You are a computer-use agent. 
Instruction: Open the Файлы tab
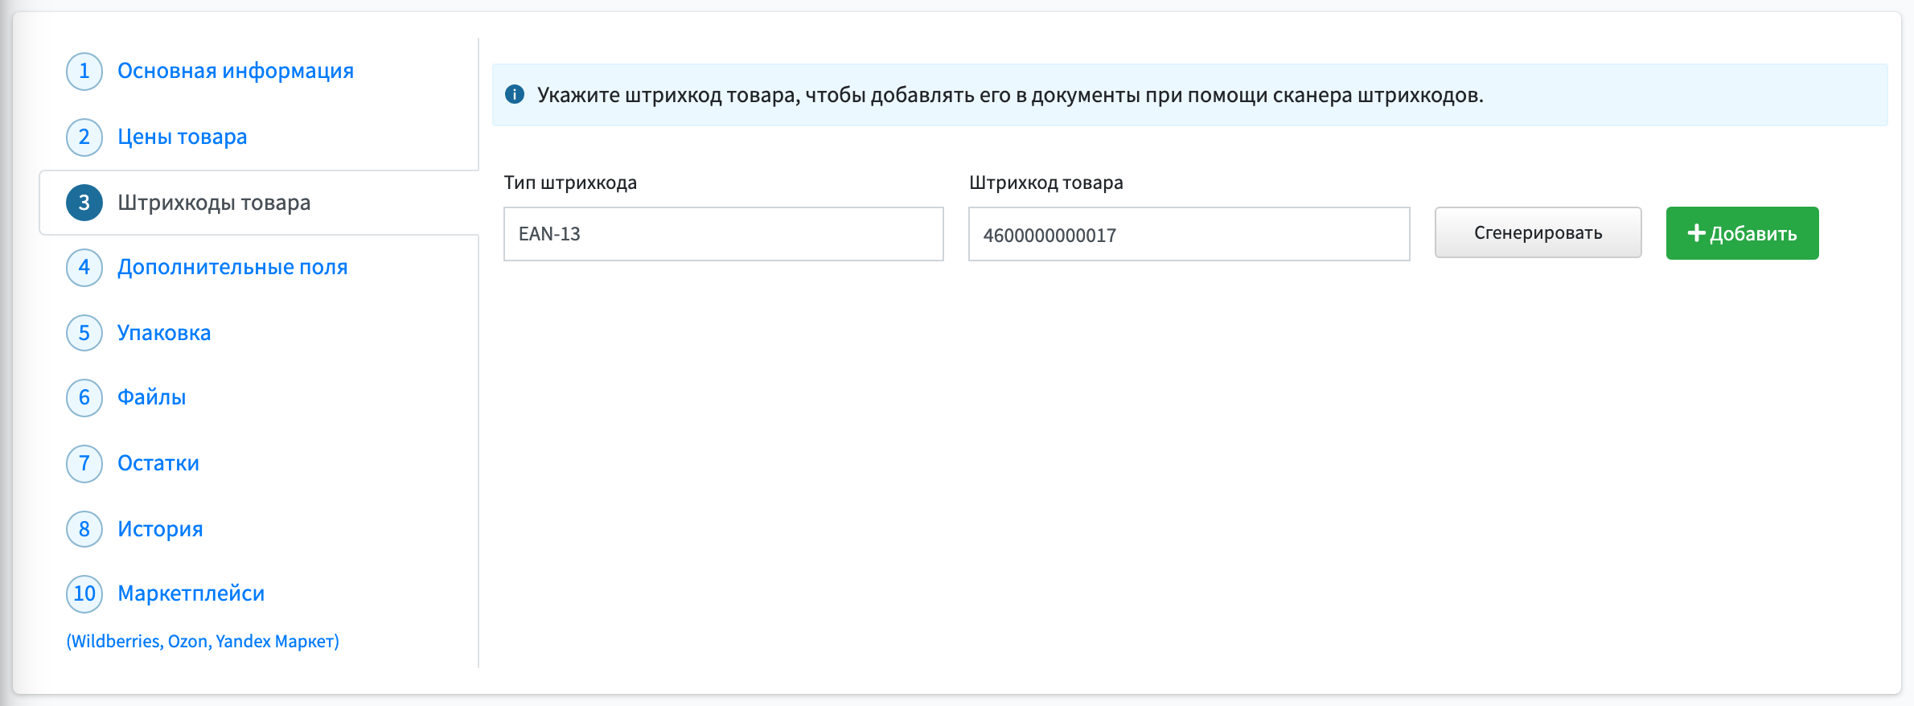[x=152, y=397]
